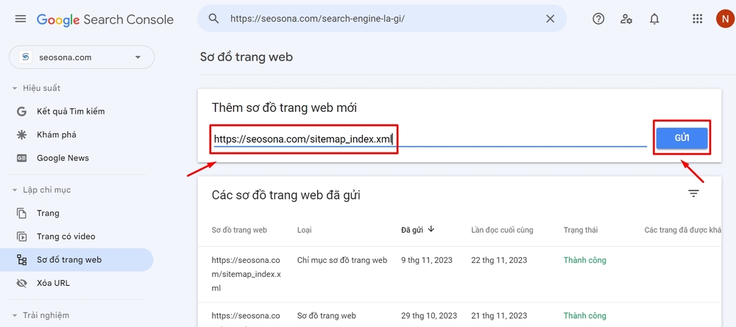Click the search magnifier icon
This screenshot has height=327, width=736.
pyautogui.click(x=213, y=19)
